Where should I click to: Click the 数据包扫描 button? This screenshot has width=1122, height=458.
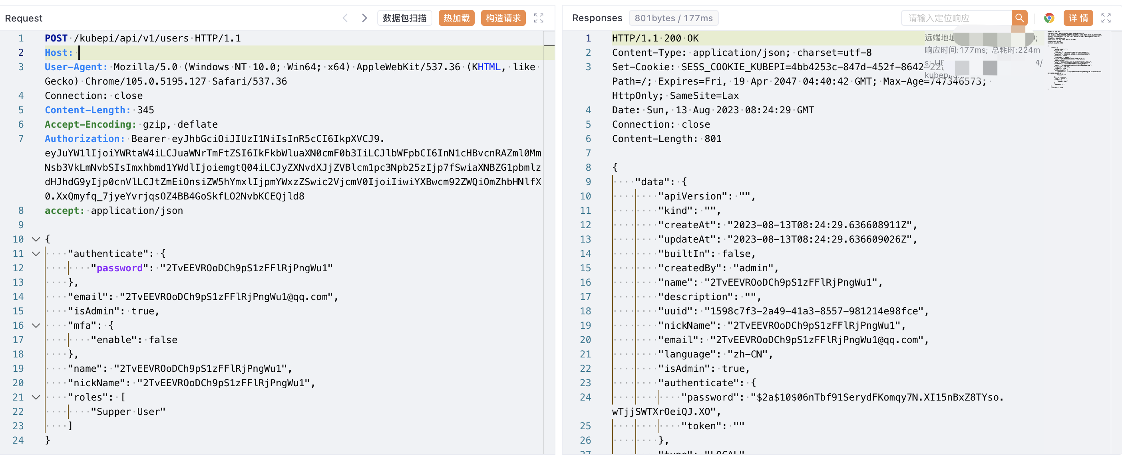(404, 18)
